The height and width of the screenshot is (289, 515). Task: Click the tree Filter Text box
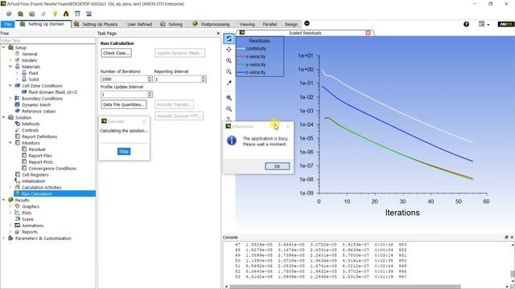click(47, 41)
